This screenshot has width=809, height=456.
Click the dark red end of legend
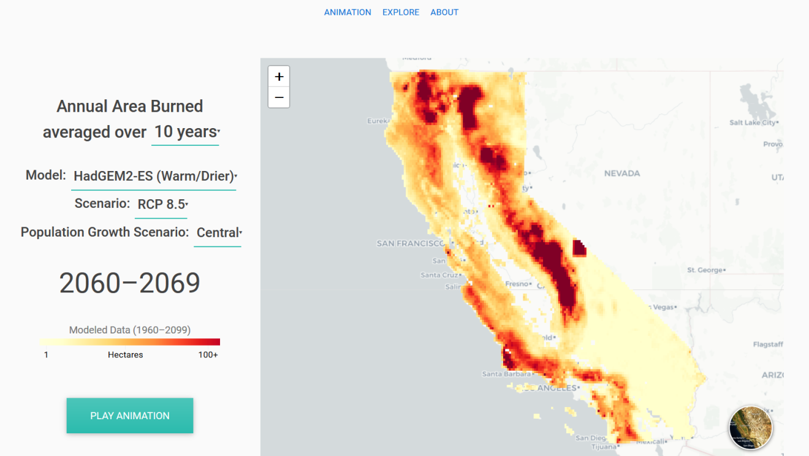[x=215, y=342]
